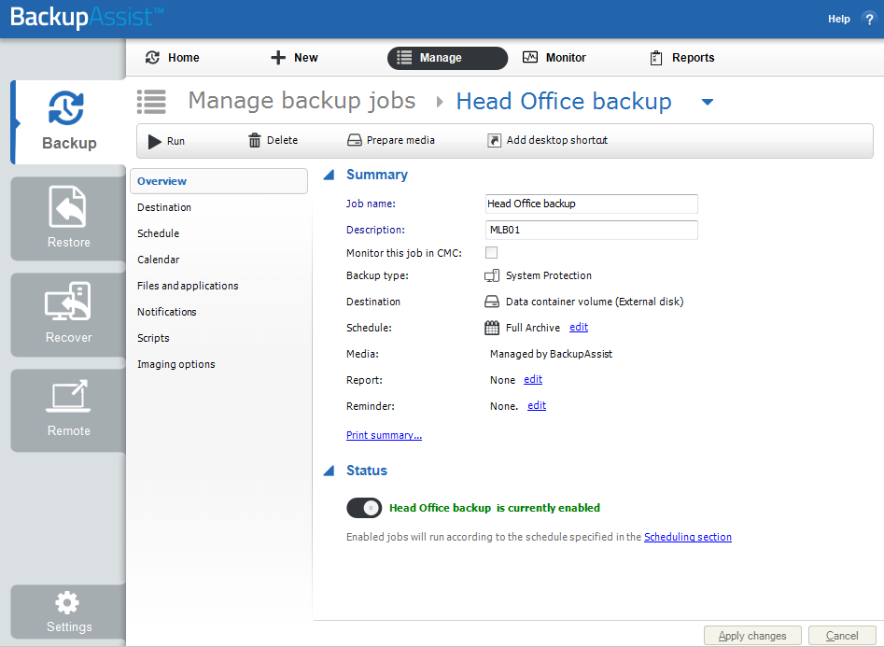884x647 pixels.
Task: Click the Full Archive calendar icon
Action: 492,328
